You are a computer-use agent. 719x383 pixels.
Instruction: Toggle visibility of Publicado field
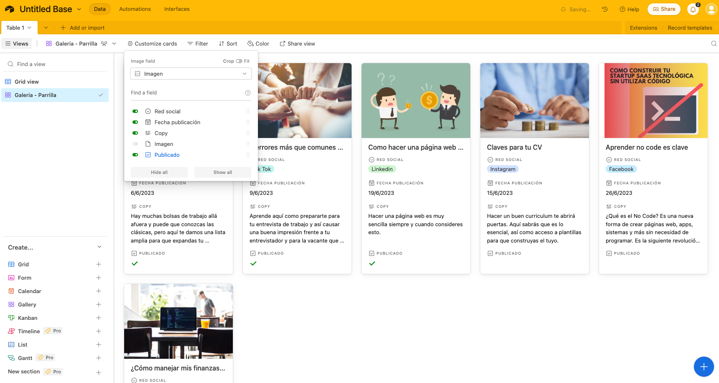click(135, 155)
